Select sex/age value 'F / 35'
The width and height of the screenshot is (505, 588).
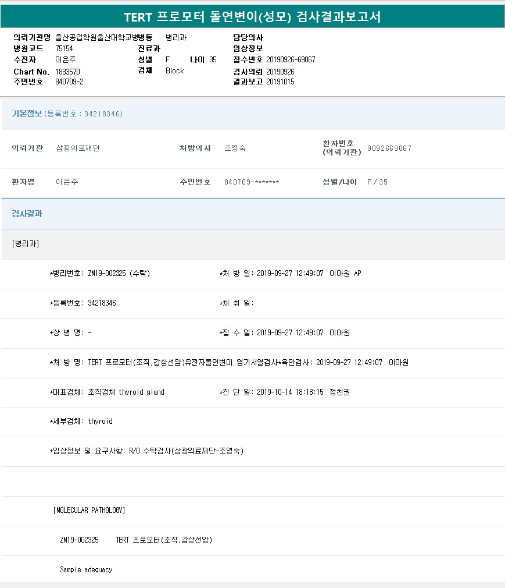(x=377, y=182)
